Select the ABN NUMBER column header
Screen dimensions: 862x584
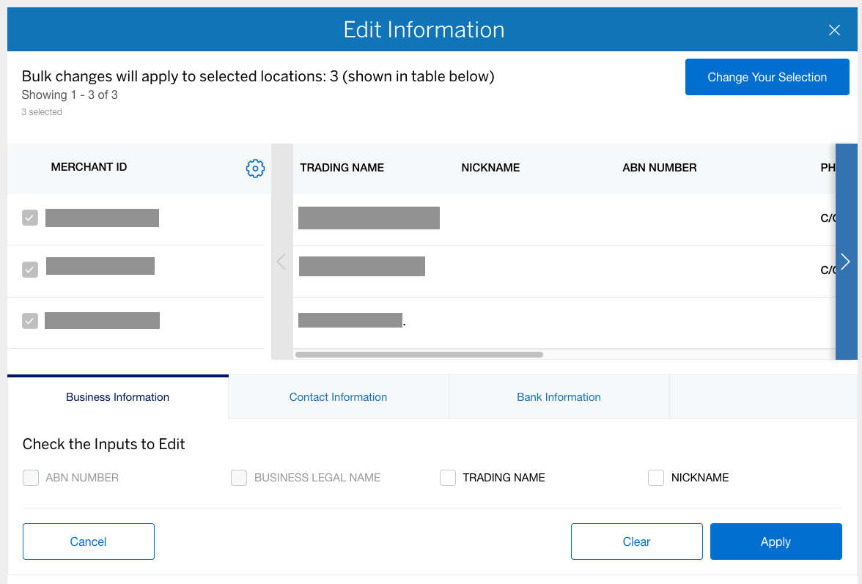tap(659, 168)
